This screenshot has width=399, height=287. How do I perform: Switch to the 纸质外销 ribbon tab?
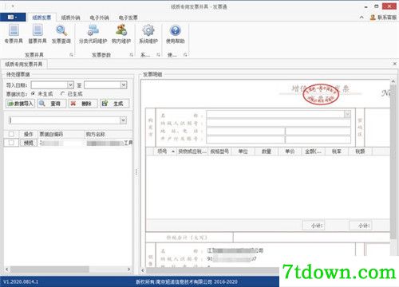pyautogui.click(x=70, y=18)
